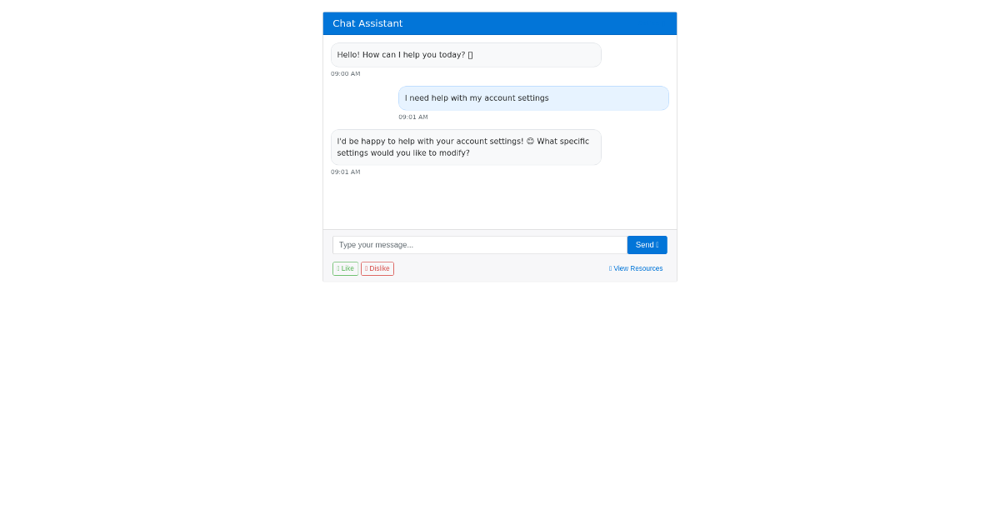Click the Type your message input field
1000x525 pixels.
tap(480, 244)
